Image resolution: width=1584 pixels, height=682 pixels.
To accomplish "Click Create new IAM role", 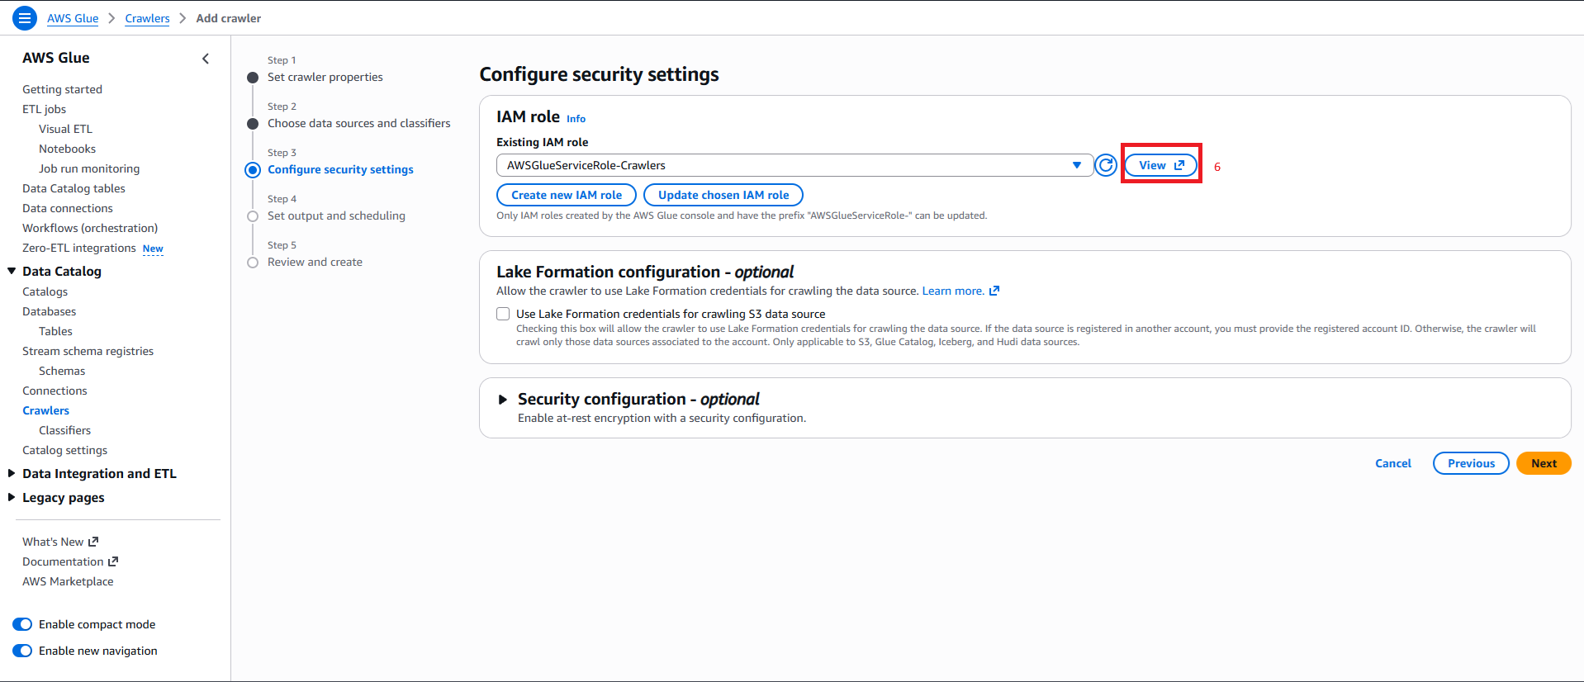I will (x=567, y=195).
